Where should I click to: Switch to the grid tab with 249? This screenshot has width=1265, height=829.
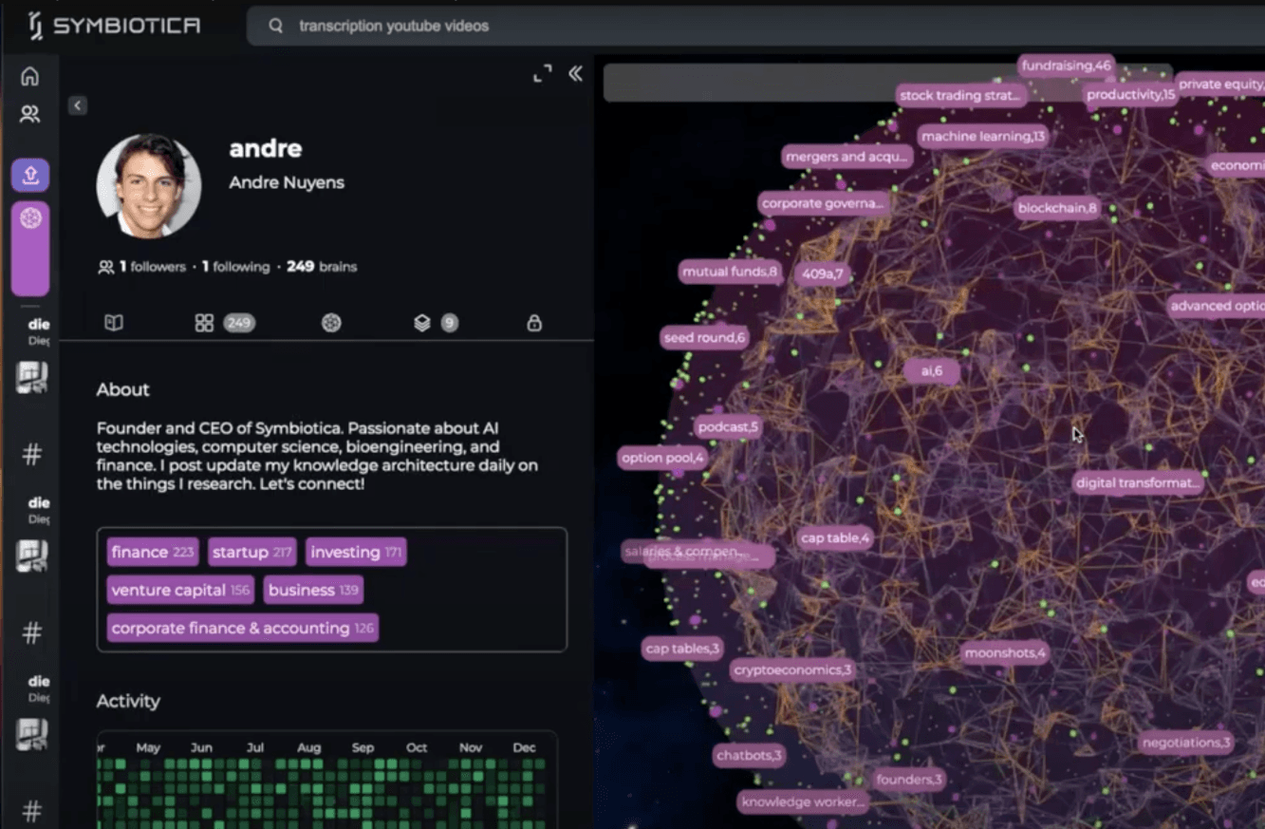[224, 323]
